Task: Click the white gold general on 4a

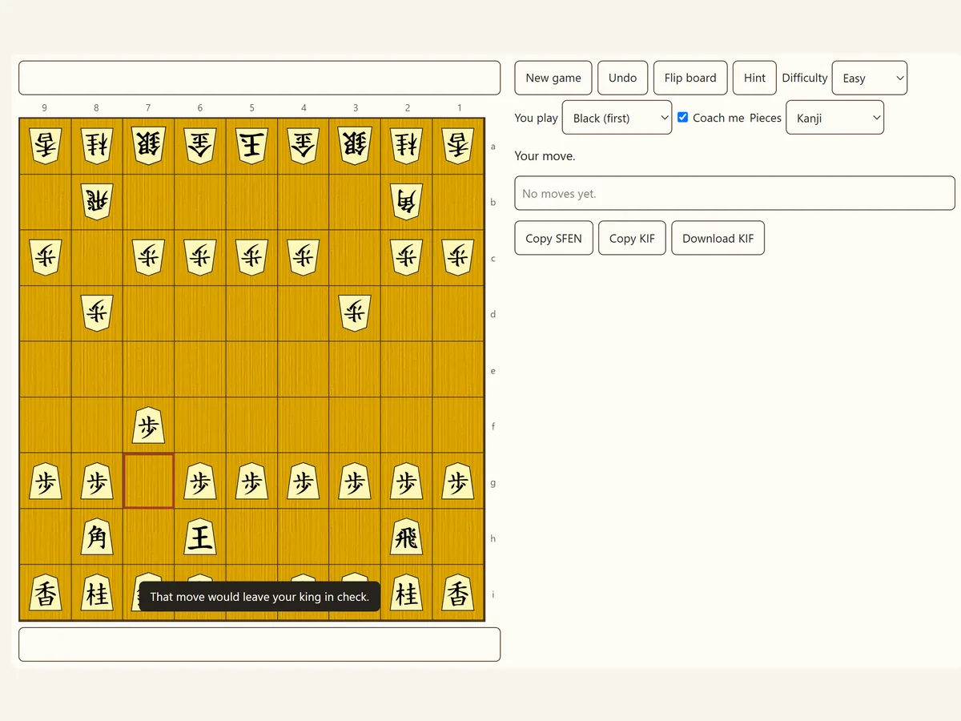Action: click(x=304, y=145)
